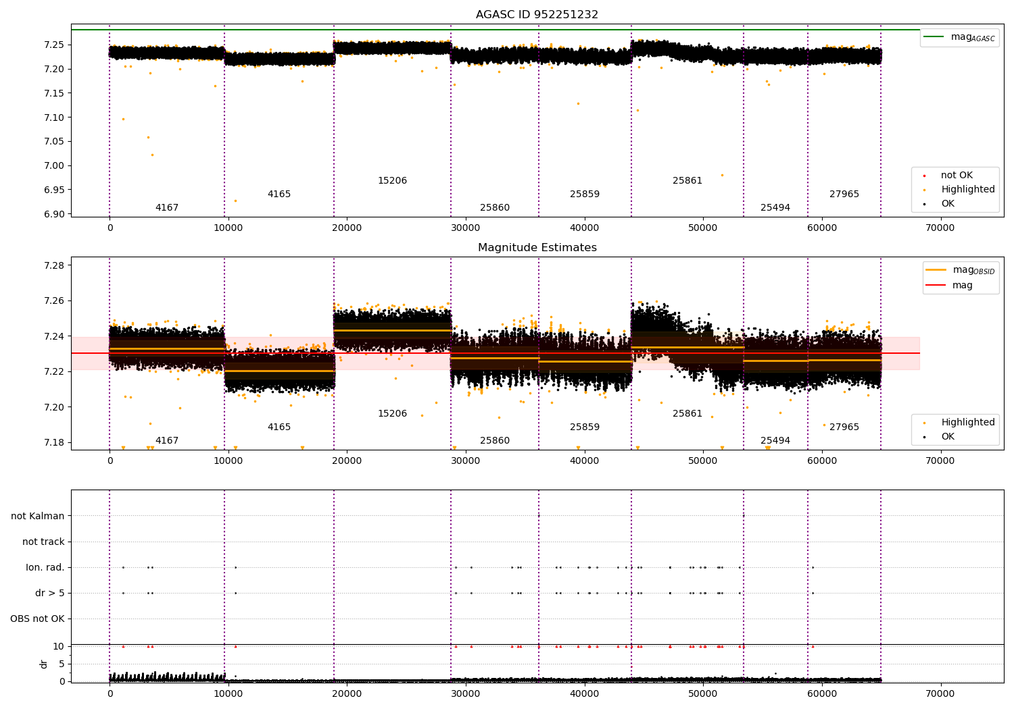Image resolution: width=1014 pixels, height=709 pixels.
Task: Click obsid 4165 in the Magnitude Estimates plot
Action: click(279, 427)
